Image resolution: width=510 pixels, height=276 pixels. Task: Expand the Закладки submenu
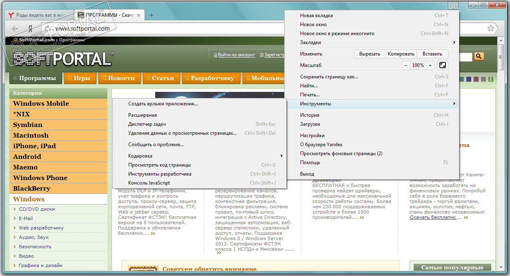click(x=372, y=42)
